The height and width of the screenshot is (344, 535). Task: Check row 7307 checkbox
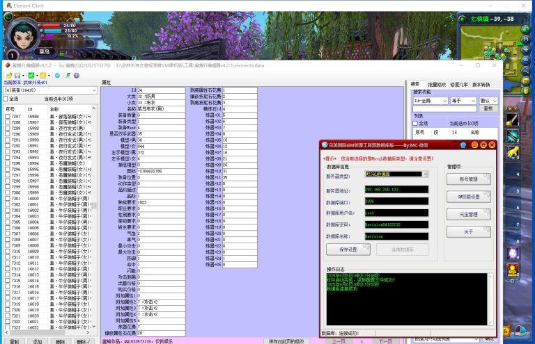click(8, 234)
